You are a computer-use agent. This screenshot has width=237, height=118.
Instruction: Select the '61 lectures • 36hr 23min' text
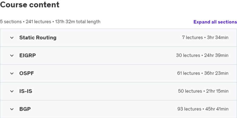coord(203,73)
